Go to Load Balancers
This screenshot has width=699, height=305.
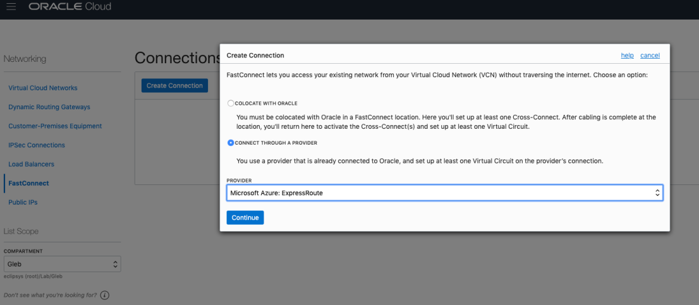pos(31,164)
